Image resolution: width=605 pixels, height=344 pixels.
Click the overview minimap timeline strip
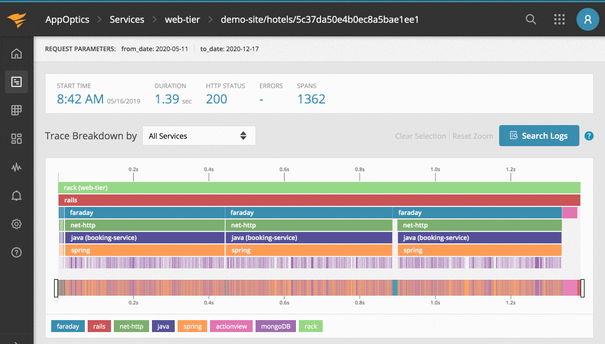[x=319, y=288]
